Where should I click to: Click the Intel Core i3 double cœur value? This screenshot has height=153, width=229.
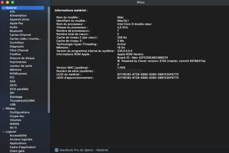134,24
